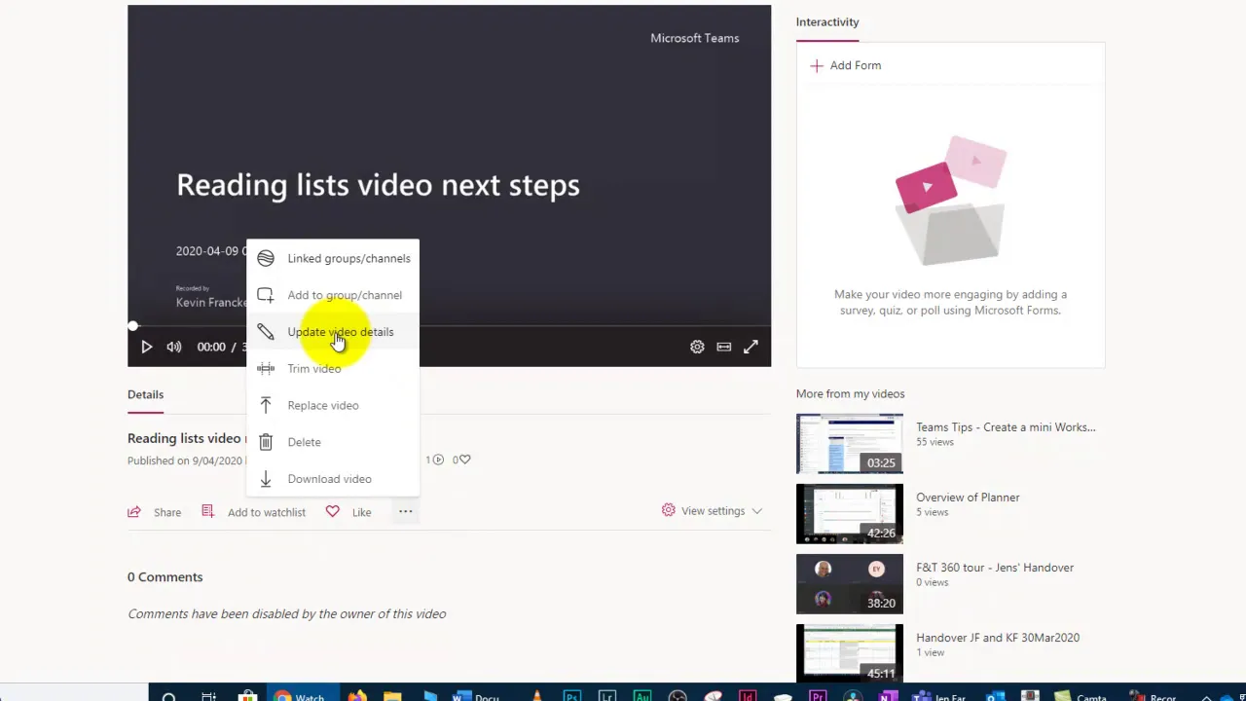Click the comments disabled notice text

[287, 614]
